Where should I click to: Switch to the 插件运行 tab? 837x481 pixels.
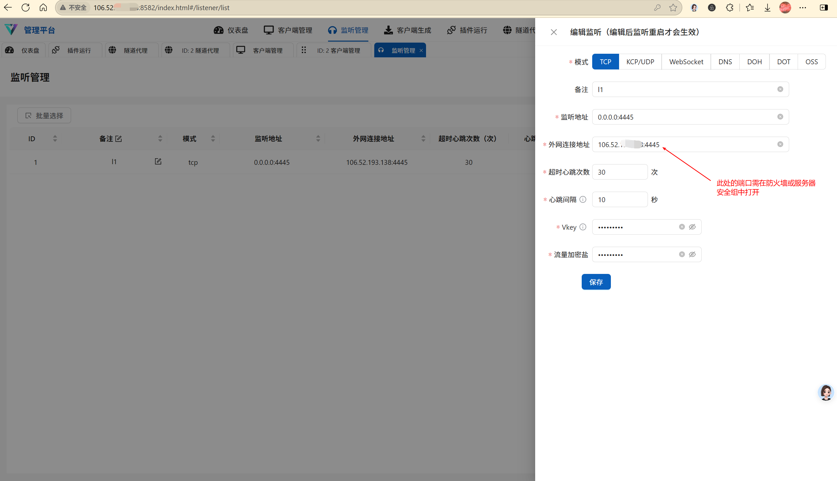click(x=75, y=50)
